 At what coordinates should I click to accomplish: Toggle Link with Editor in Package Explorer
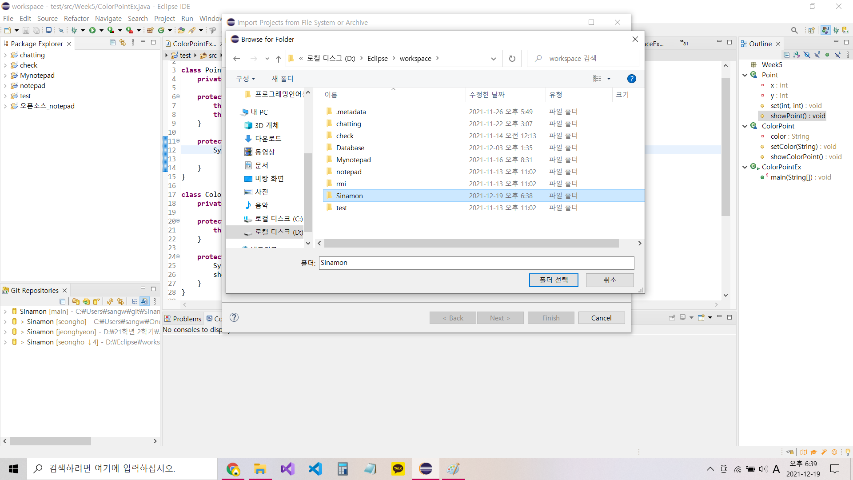click(x=123, y=43)
